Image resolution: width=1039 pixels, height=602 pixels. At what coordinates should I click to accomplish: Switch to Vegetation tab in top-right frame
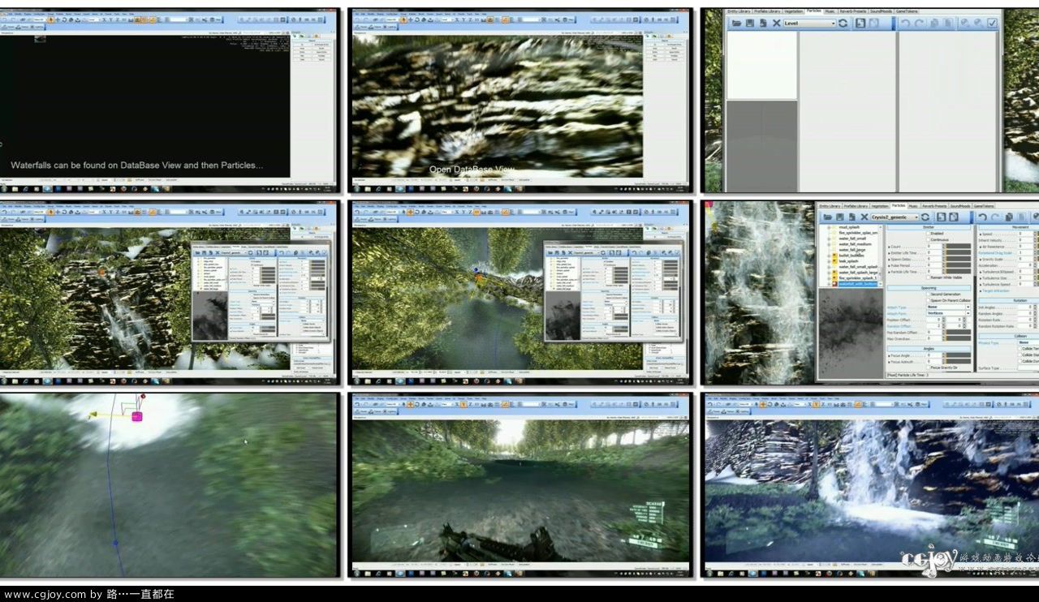click(793, 11)
